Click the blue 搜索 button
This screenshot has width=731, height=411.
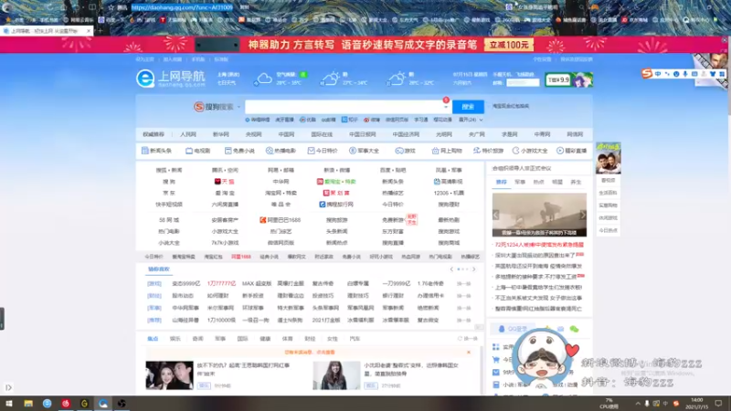point(468,107)
